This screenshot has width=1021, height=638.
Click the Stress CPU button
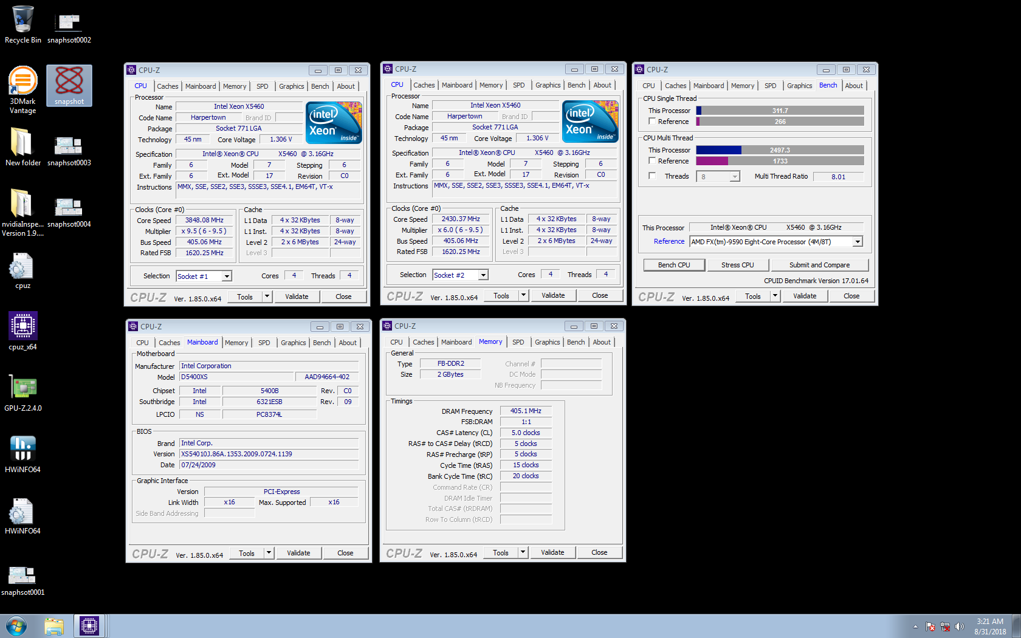click(x=738, y=265)
